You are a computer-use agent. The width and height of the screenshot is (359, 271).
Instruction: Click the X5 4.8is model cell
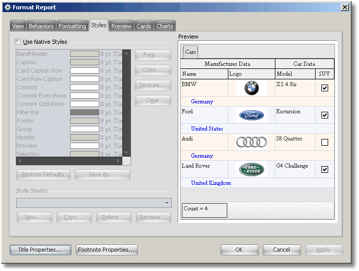[x=295, y=88]
